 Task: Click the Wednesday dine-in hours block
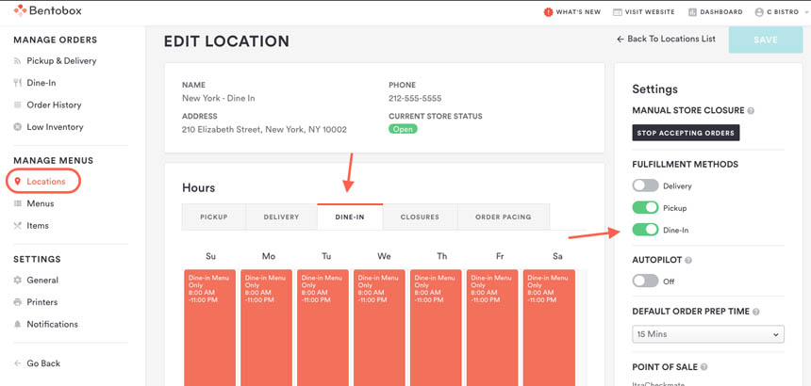[x=379, y=328]
